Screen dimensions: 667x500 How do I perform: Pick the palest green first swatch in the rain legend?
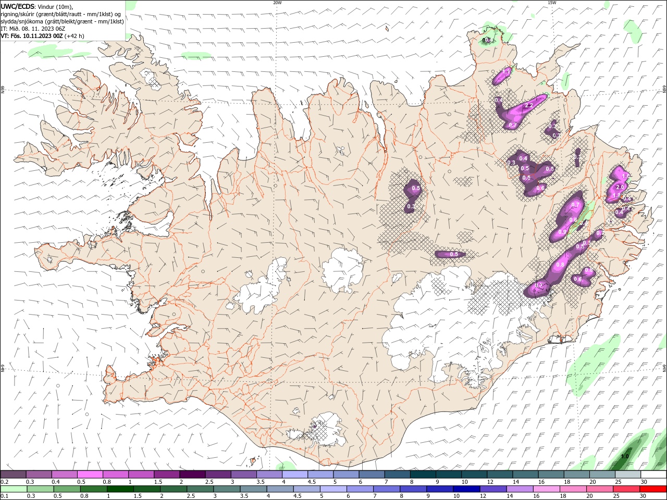(x=14, y=489)
